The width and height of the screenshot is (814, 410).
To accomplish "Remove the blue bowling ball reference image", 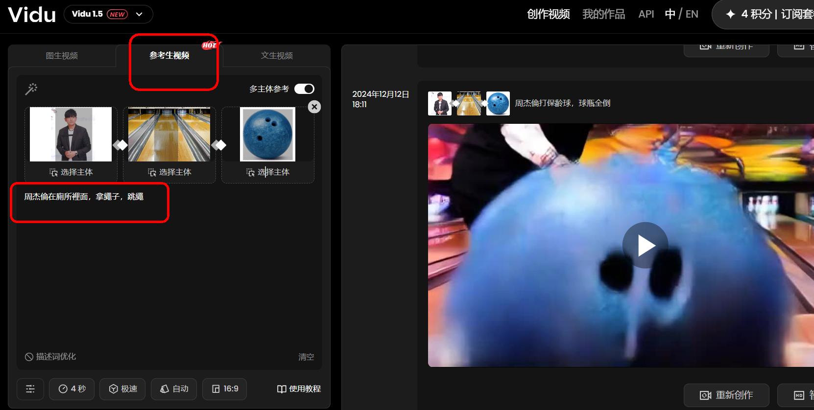I will [314, 107].
